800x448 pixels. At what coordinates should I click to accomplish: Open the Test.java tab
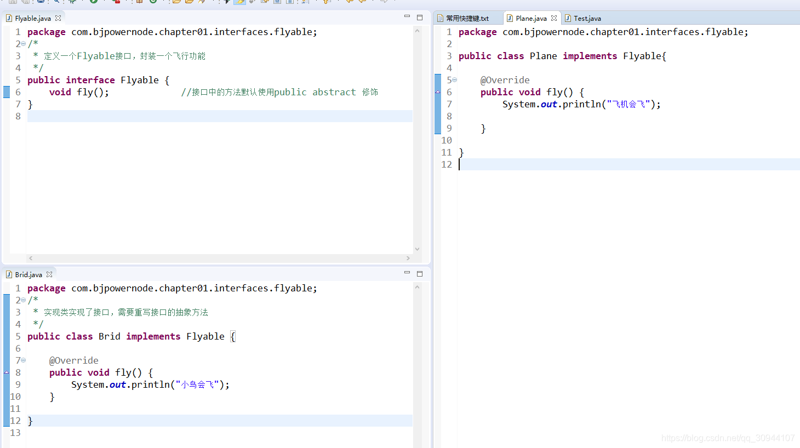587,18
